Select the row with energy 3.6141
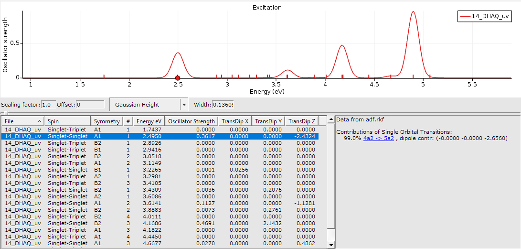Image resolution: width=521 pixels, height=249 pixels. pyautogui.click(x=160, y=203)
